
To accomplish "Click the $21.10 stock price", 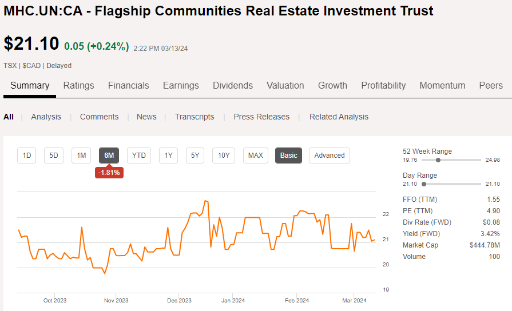I will pyautogui.click(x=31, y=43).
